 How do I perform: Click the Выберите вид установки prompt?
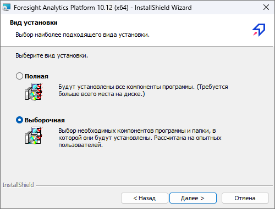click(52, 55)
